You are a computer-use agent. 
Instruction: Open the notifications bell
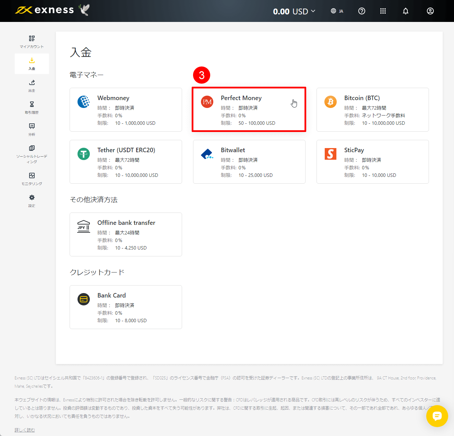[x=405, y=11]
